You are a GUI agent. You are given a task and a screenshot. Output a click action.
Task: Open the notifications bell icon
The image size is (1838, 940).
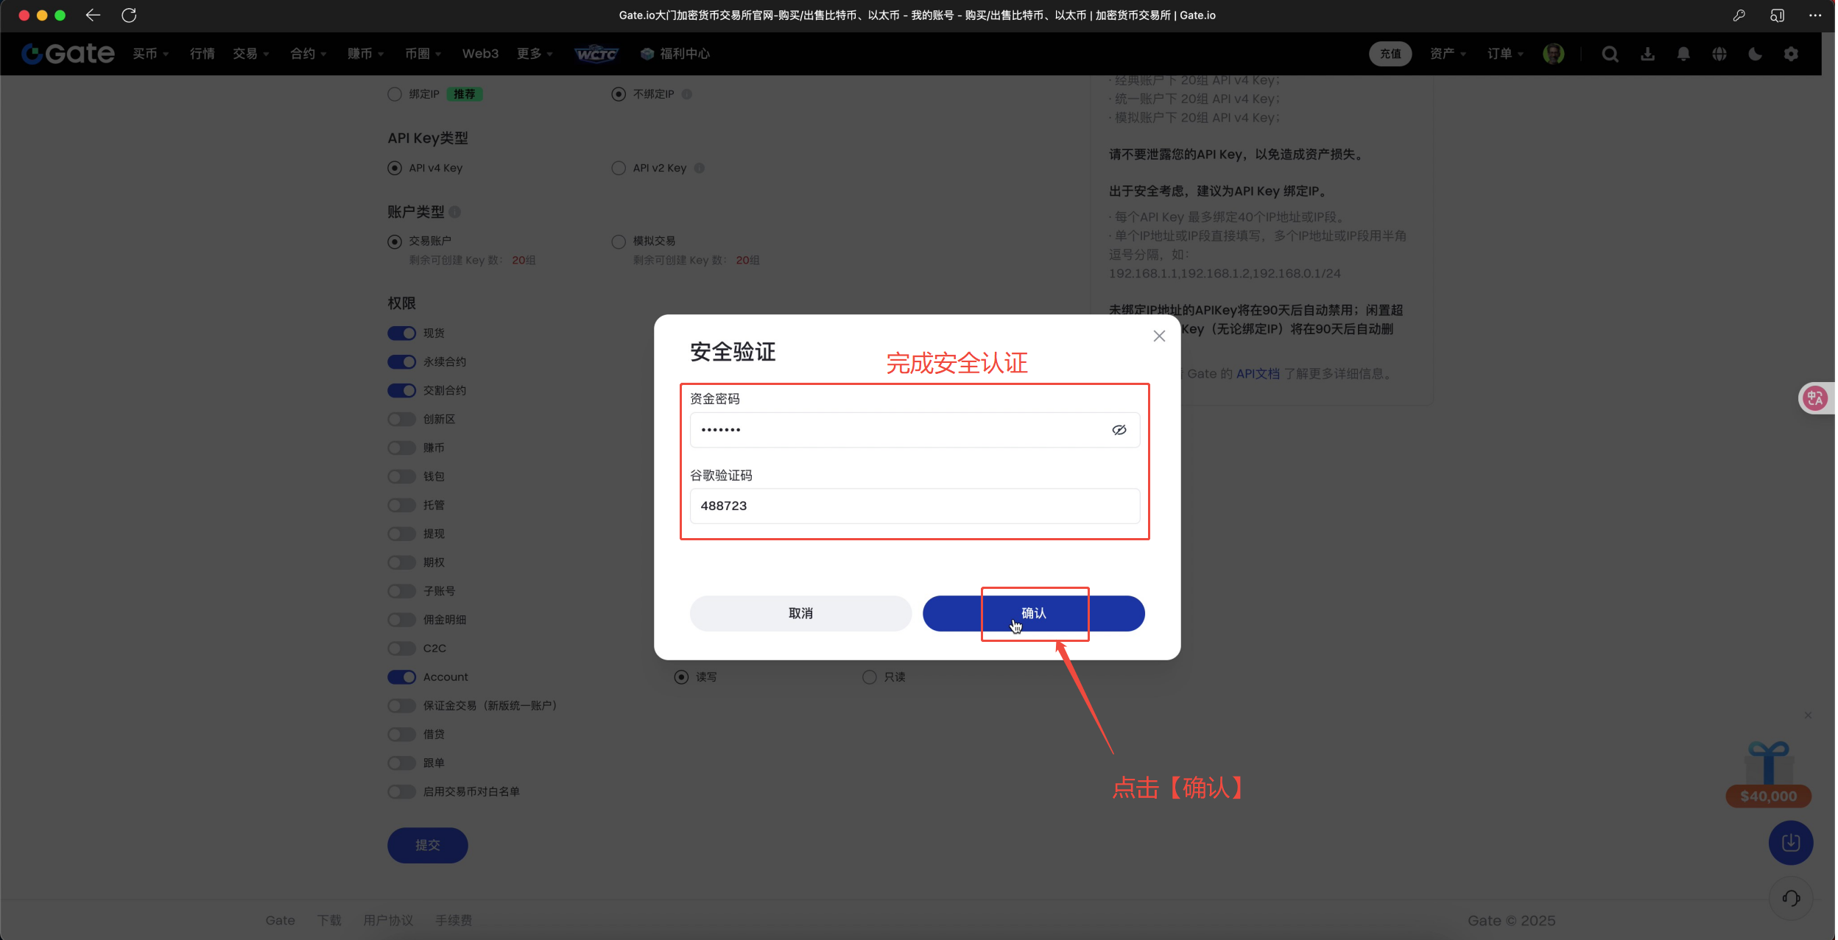pos(1682,53)
